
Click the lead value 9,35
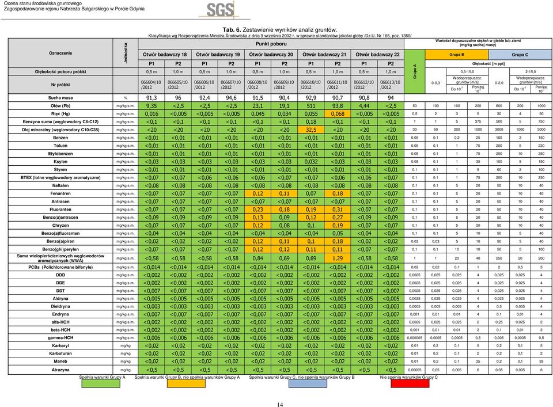click(x=151, y=106)
